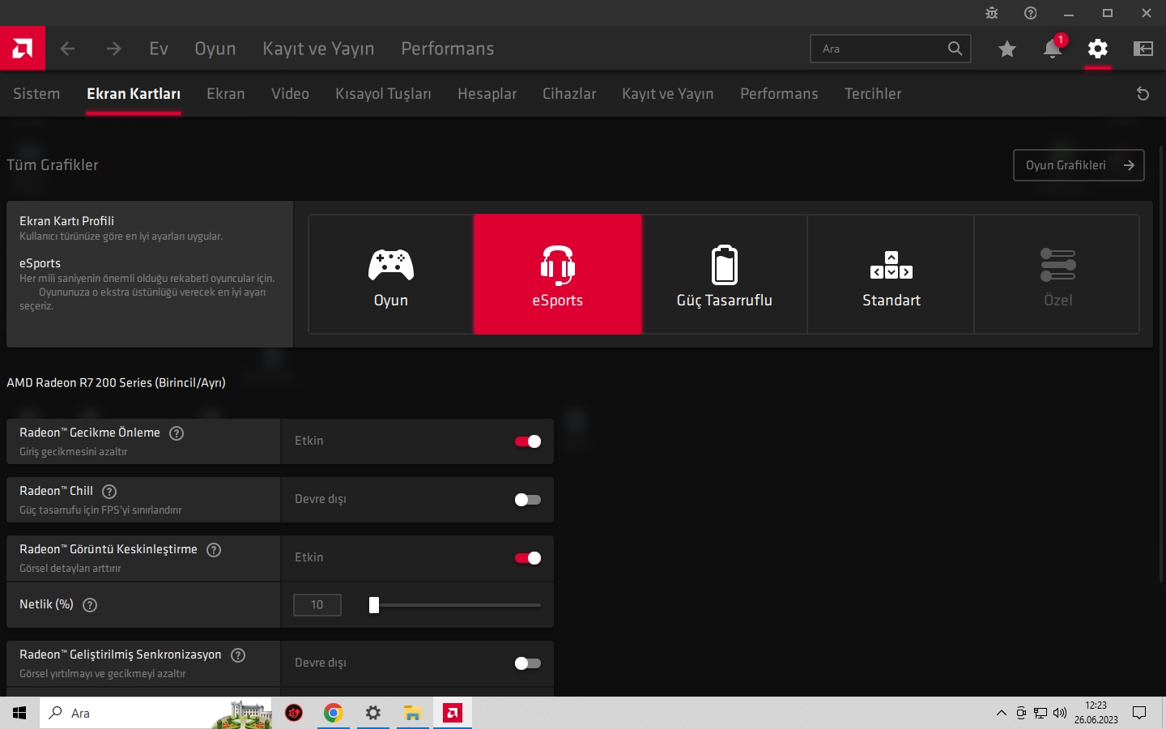Viewport: 1166px width, 729px height.
Task: Switch to the Cihazlar tab
Action: [569, 94]
